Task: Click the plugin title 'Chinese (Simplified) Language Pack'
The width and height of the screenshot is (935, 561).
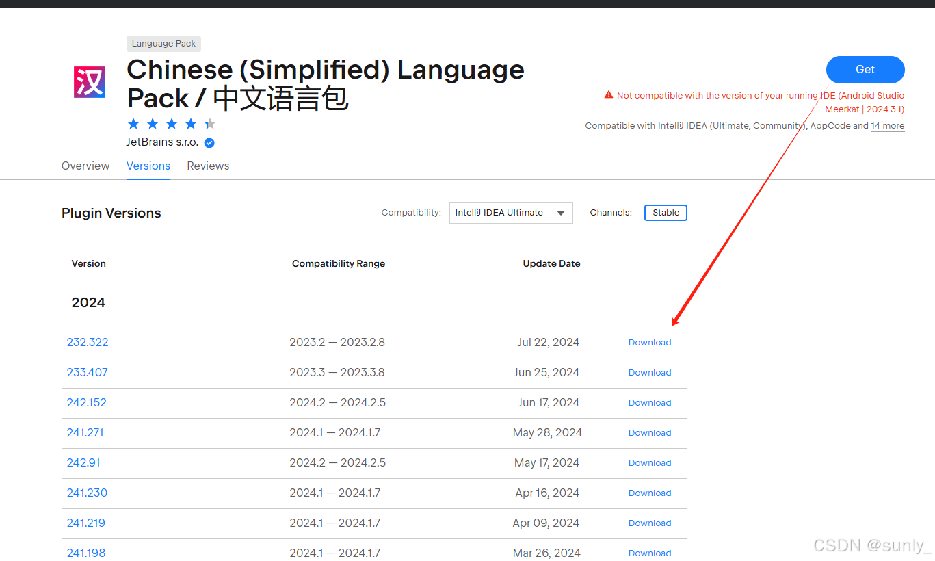Action: (326, 84)
